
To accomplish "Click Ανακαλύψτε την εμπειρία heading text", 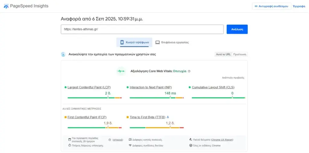I will tap(112, 54).
